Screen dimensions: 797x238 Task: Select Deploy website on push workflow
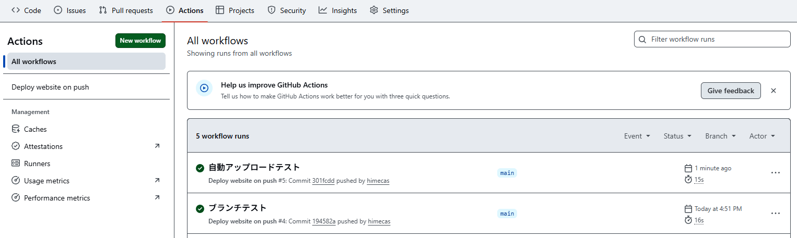tap(50, 87)
